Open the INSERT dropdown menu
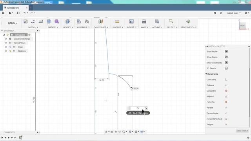251x141 pixels. pyautogui.click(x=132, y=27)
